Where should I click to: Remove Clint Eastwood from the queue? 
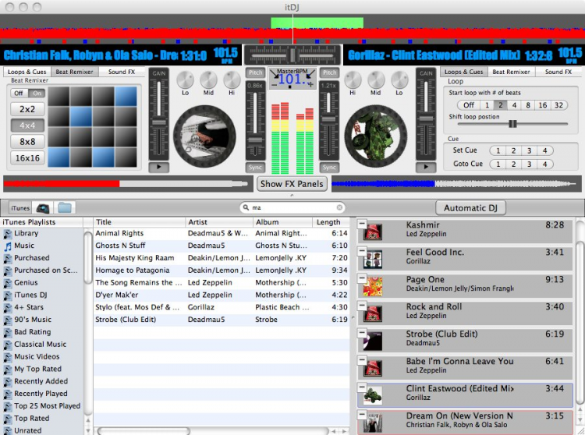[361, 387]
